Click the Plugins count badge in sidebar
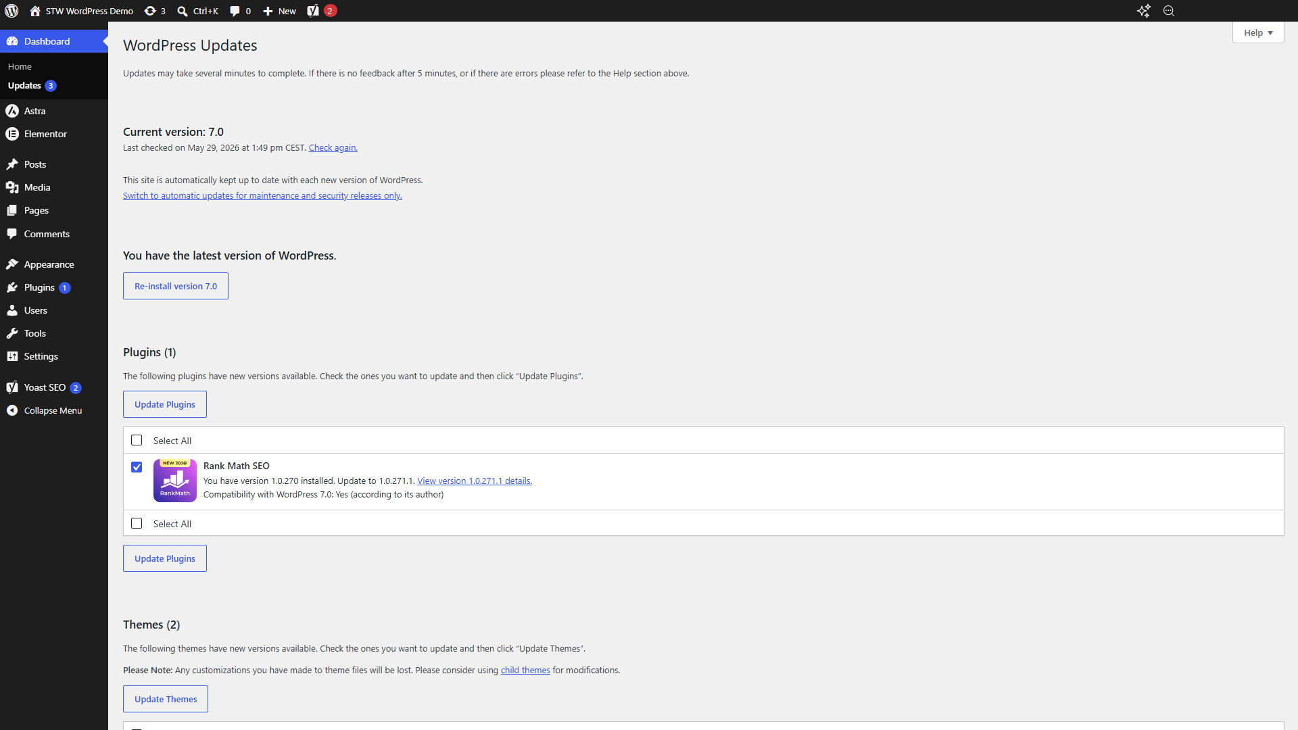Screen dimensions: 1298x730 tap(65, 288)
